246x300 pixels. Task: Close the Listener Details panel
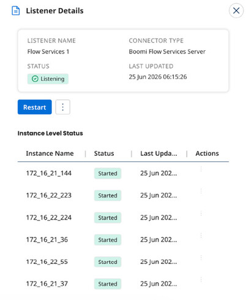pyautogui.click(x=236, y=10)
